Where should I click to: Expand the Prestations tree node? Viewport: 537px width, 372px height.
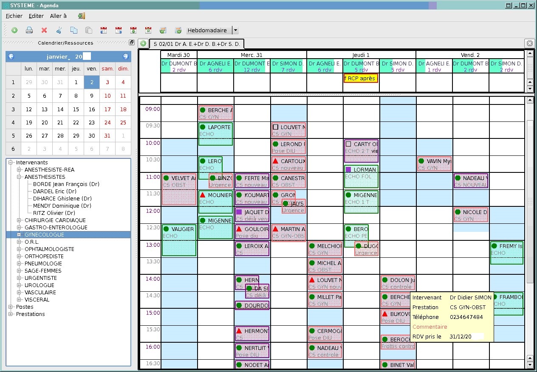click(x=11, y=314)
